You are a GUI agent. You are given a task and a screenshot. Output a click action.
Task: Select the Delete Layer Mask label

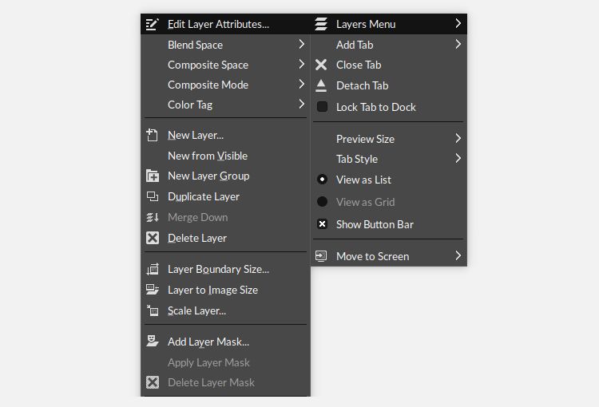(x=212, y=382)
